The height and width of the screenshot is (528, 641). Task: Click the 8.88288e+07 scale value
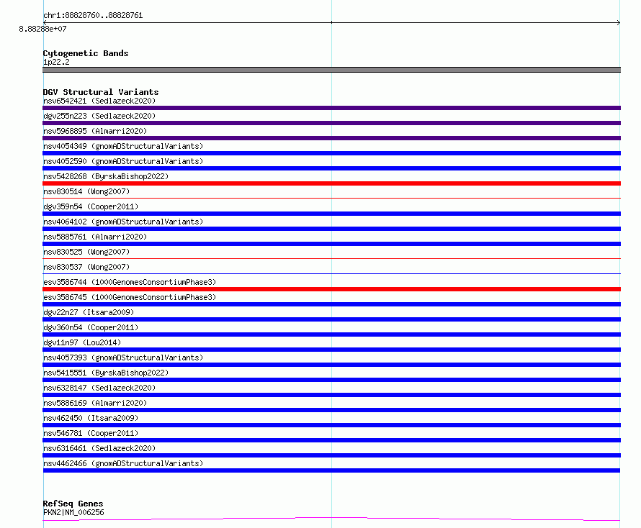click(42, 29)
